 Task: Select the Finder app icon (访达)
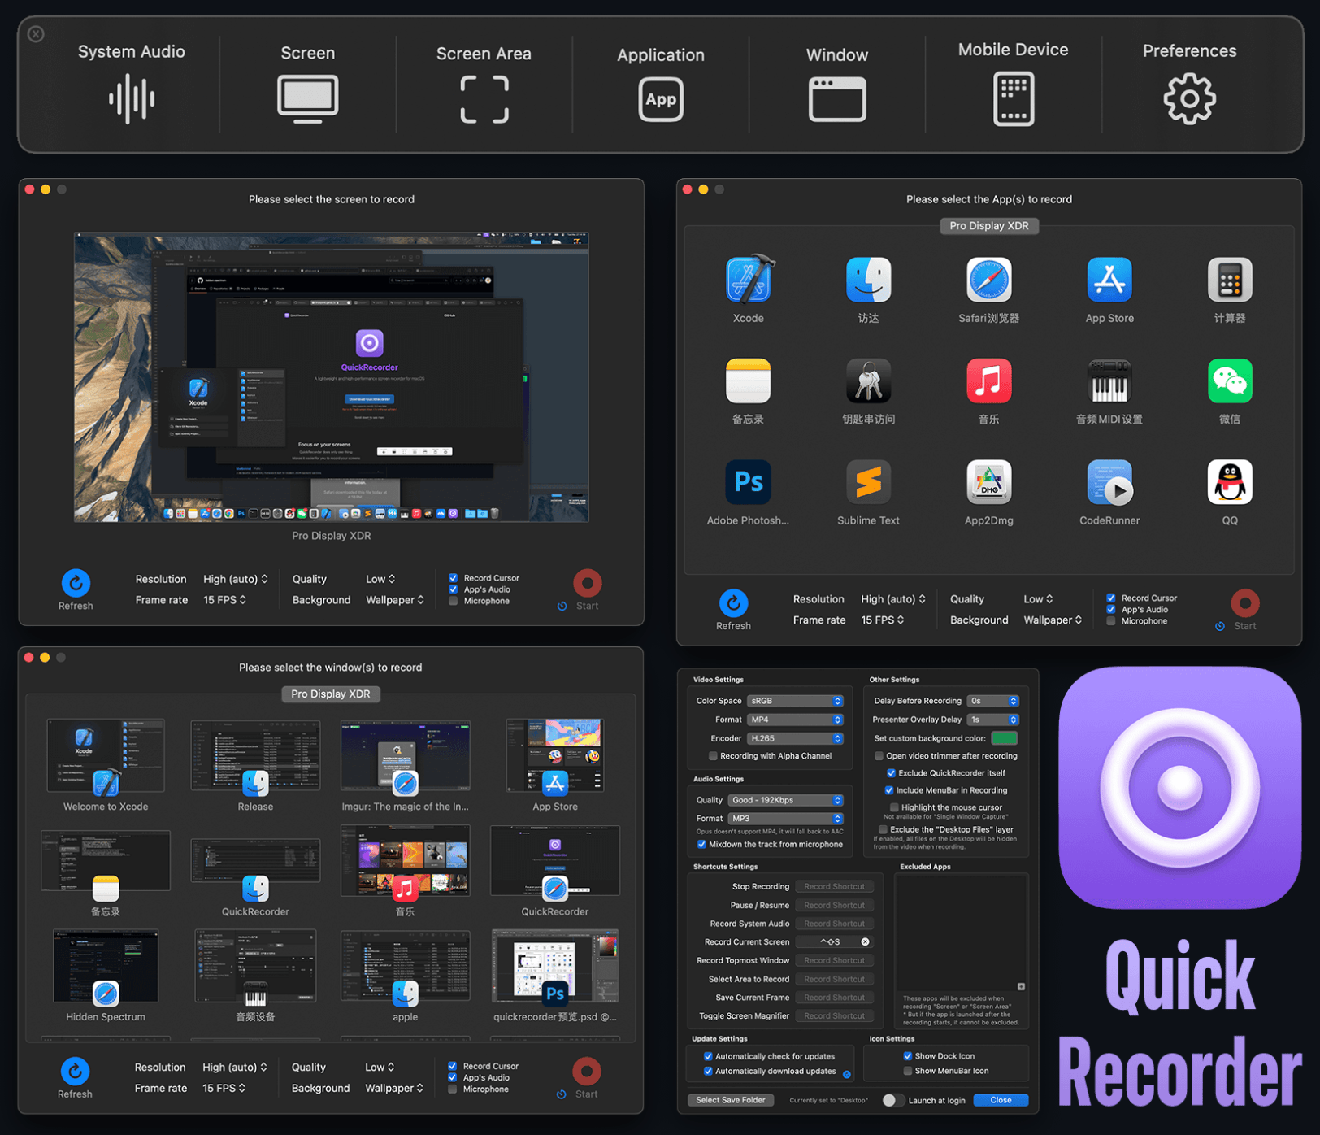[868, 280]
